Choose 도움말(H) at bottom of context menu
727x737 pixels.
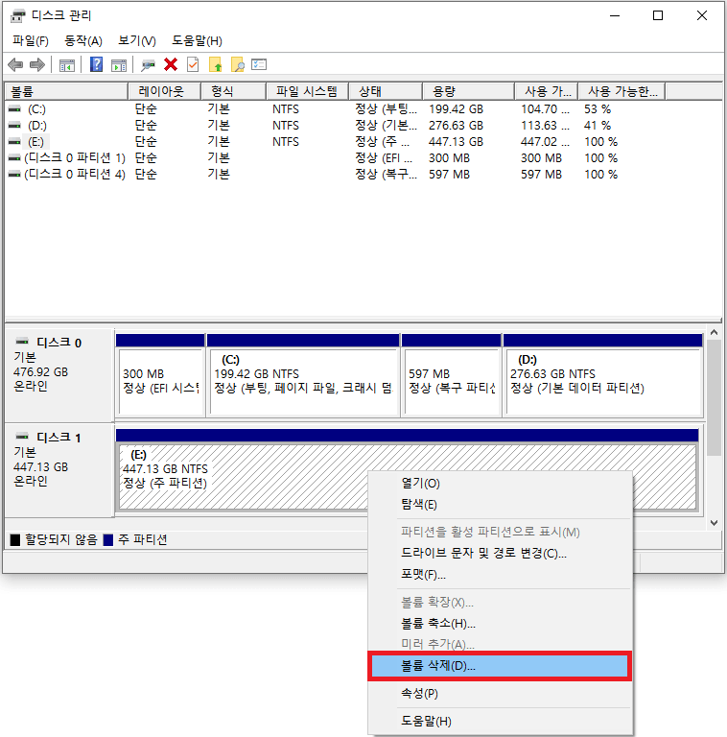pyautogui.click(x=500, y=722)
